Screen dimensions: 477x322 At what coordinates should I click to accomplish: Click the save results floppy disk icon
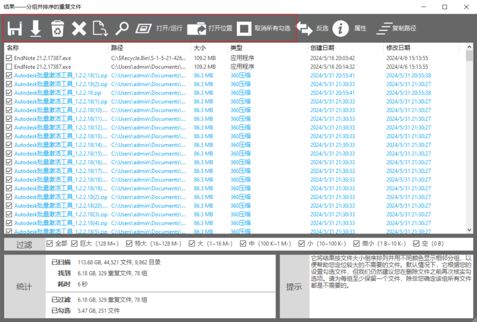[14, 29]
